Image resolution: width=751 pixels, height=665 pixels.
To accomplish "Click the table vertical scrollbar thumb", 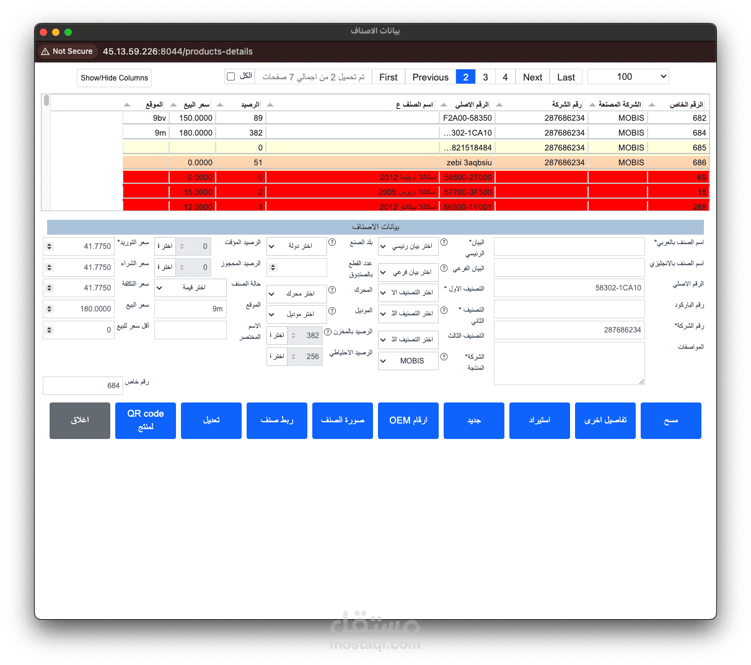I will coord(46,101).
